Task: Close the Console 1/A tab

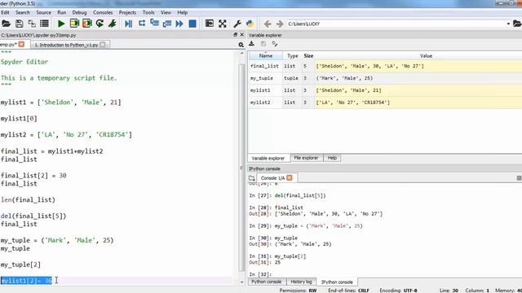Action: (x=290, y=177)
